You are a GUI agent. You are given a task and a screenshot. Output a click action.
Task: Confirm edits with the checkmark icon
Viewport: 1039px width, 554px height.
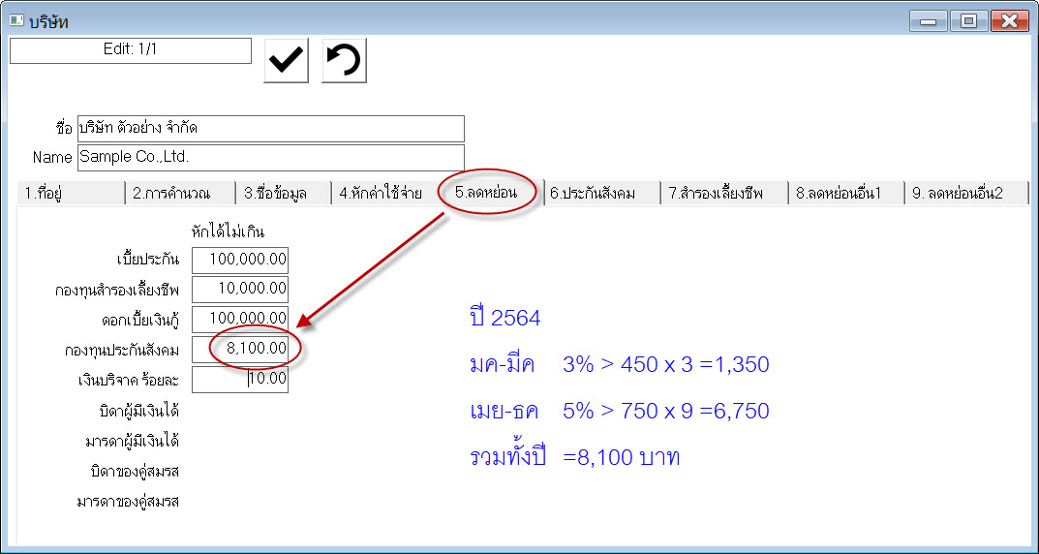(286, 60)
